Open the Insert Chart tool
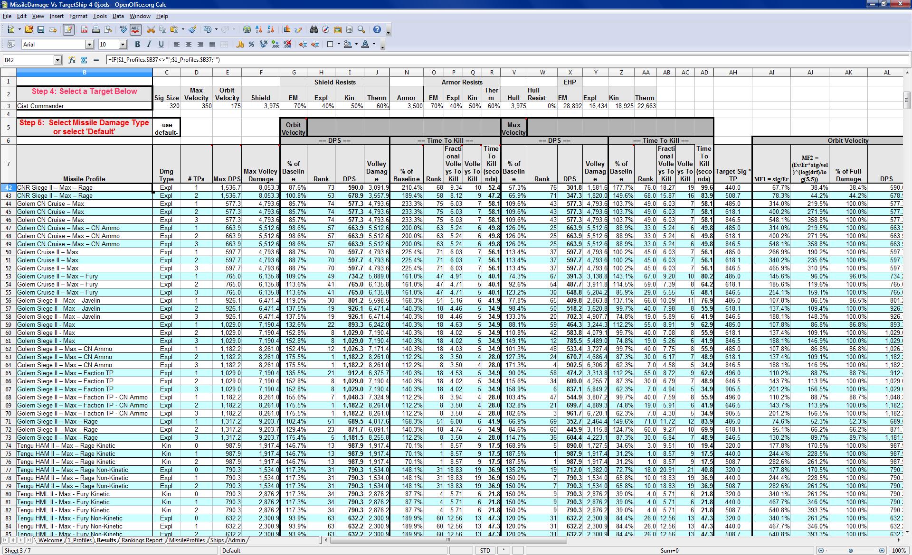The height and width of the screenshot is (555, 912). (286, 29)
